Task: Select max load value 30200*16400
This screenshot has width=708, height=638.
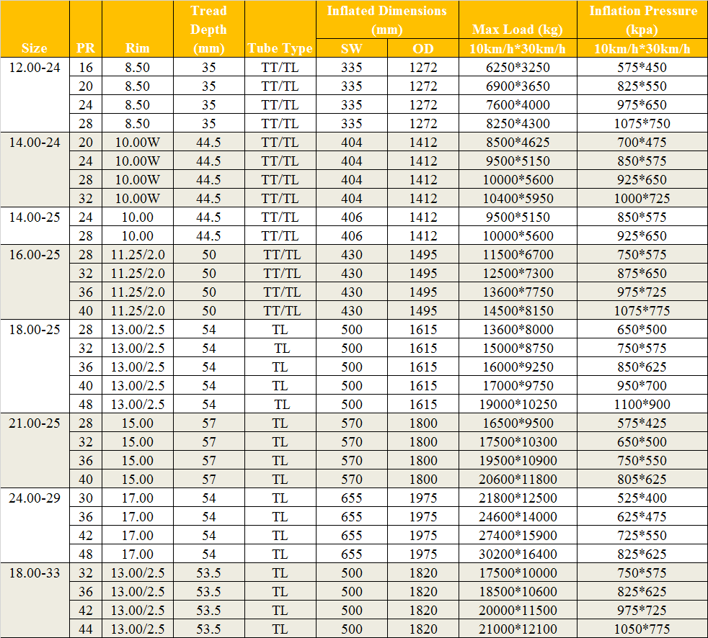Action: (518, 554)
